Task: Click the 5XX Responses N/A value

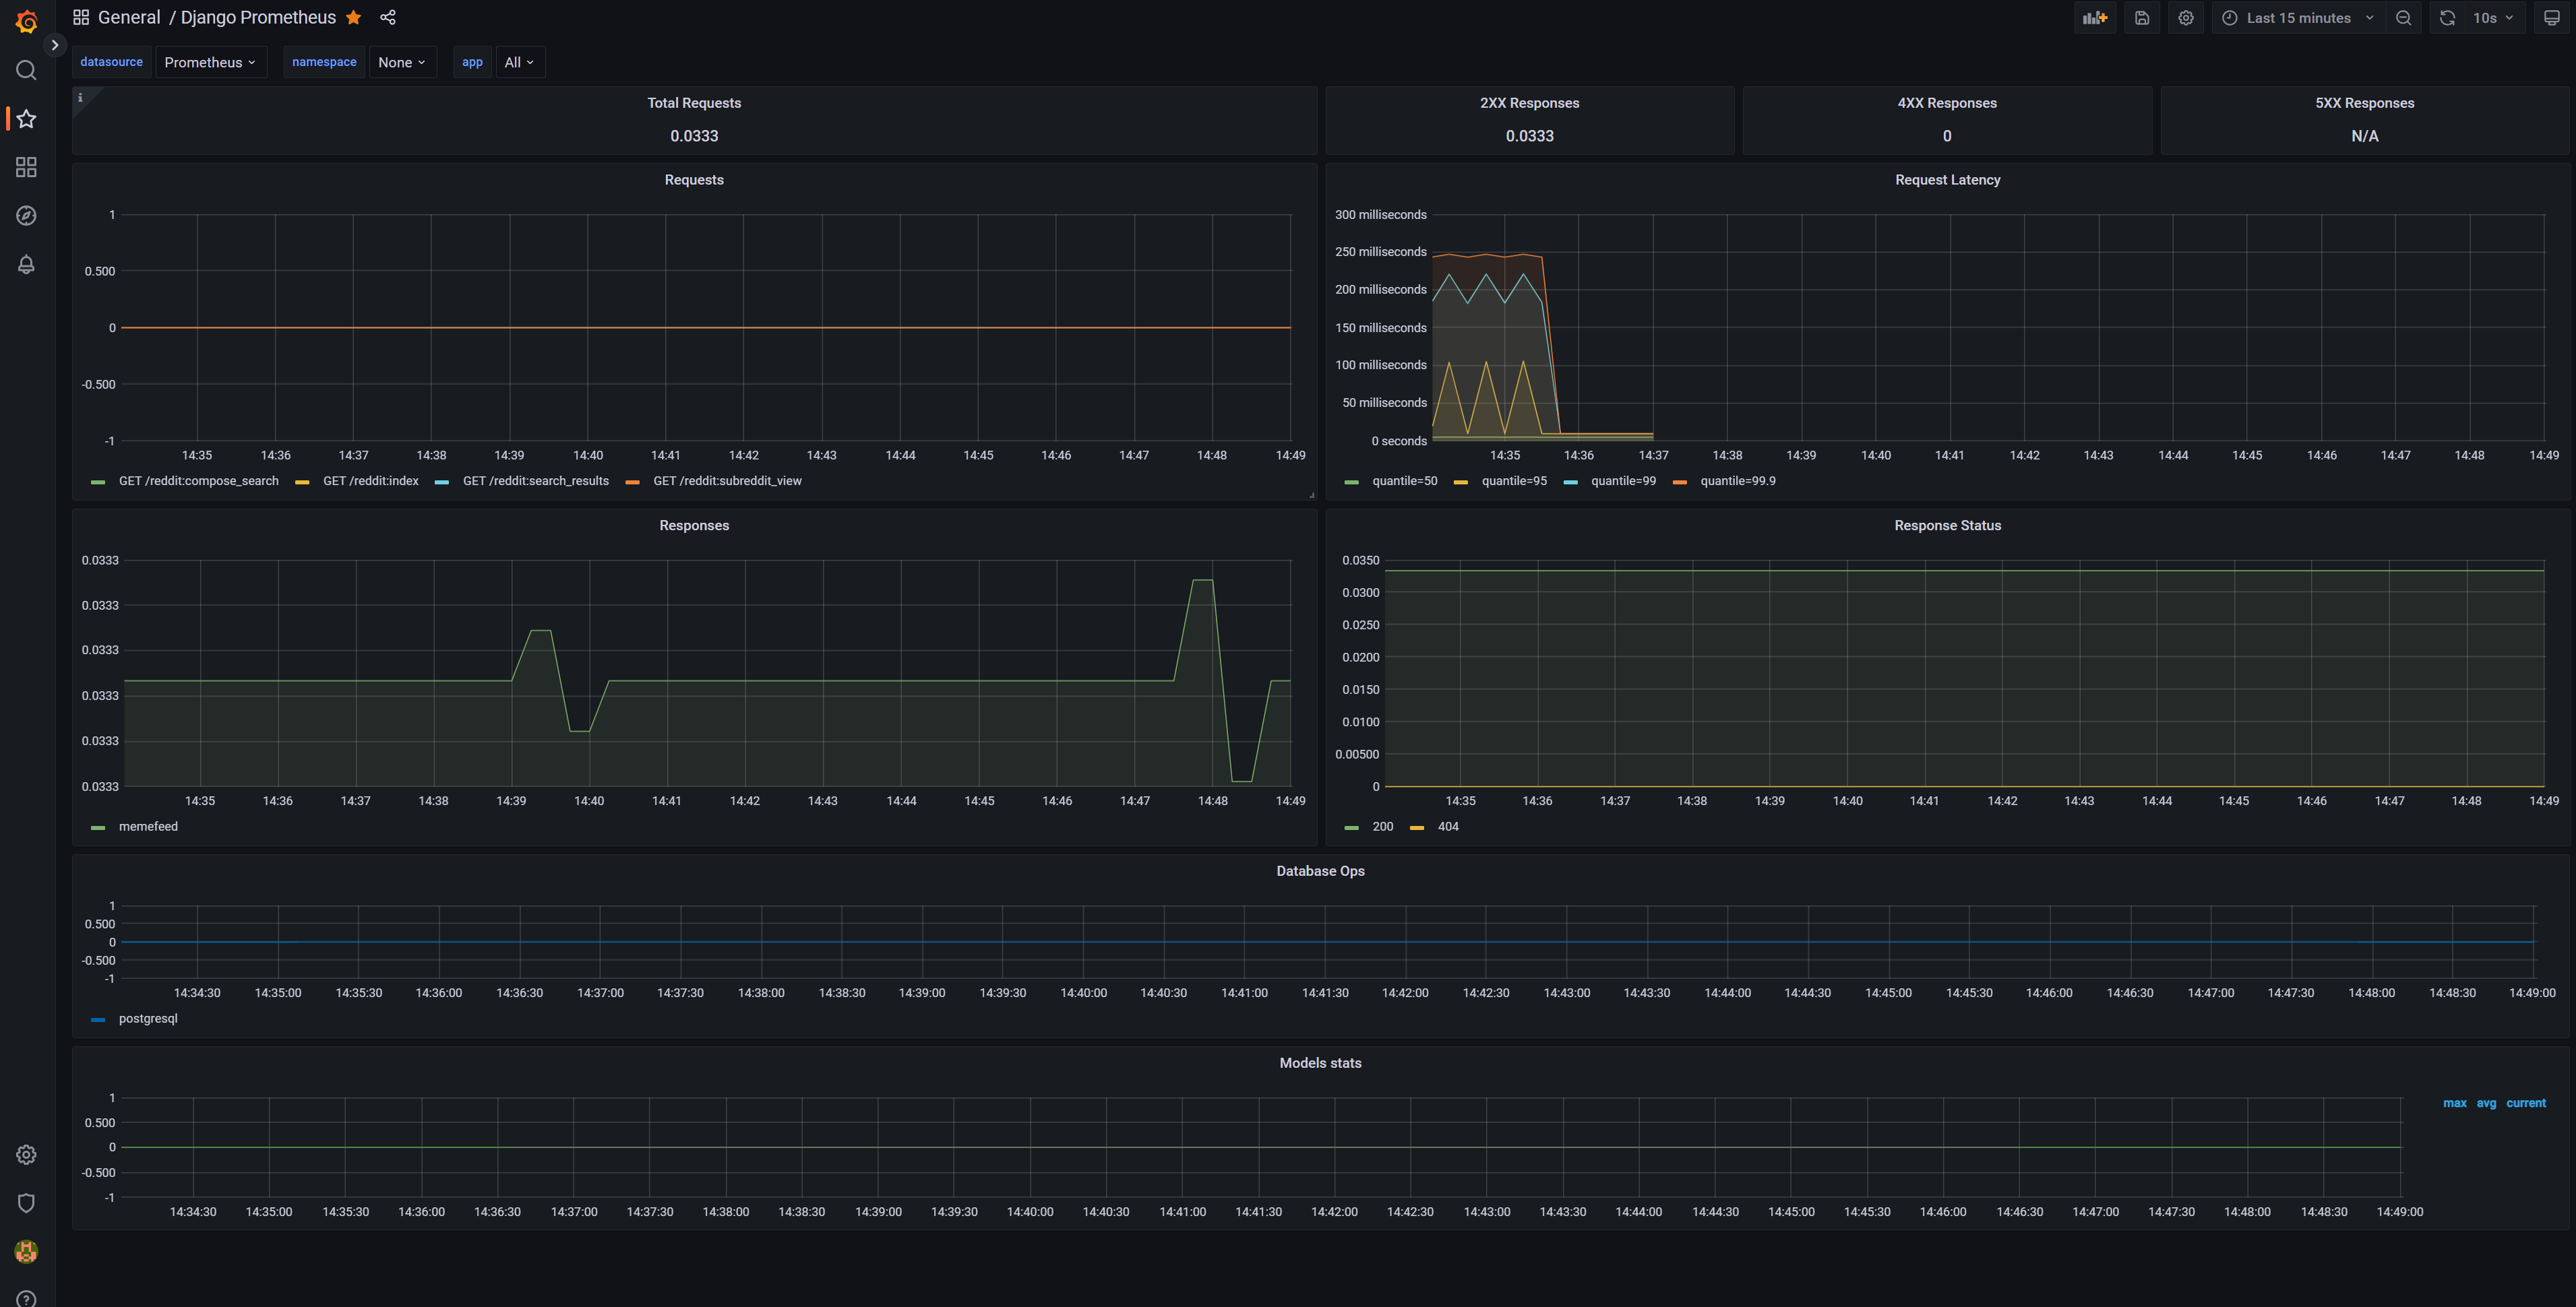Action: (x=2364, y=136)
